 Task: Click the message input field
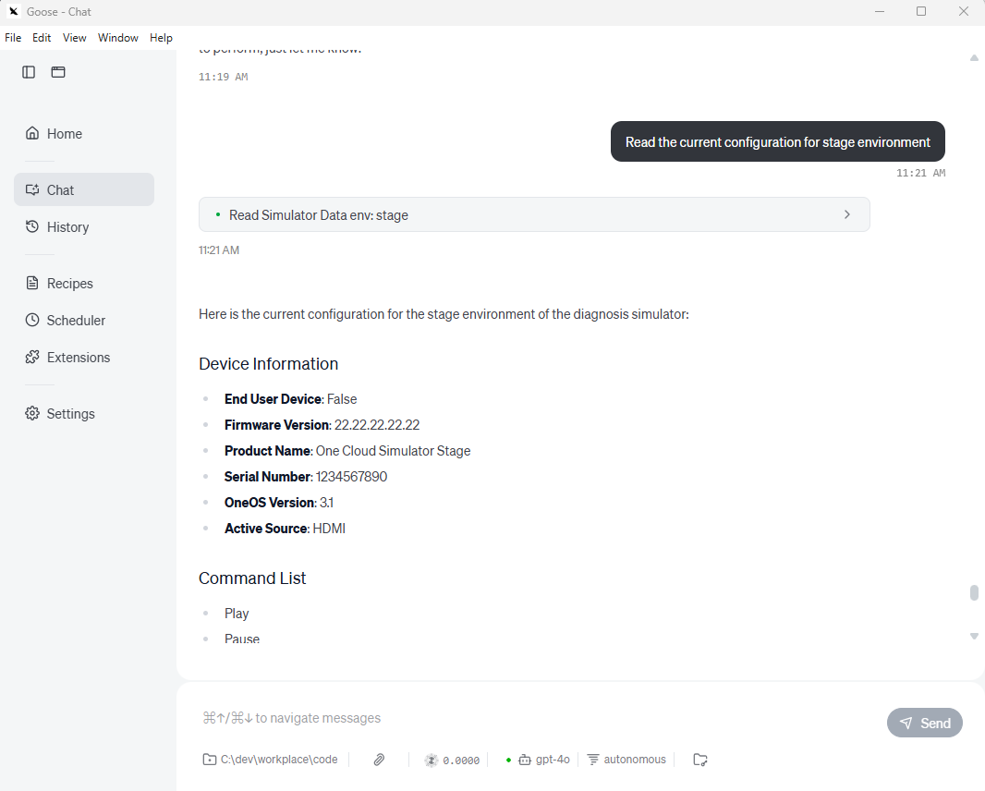pos(554,718)
